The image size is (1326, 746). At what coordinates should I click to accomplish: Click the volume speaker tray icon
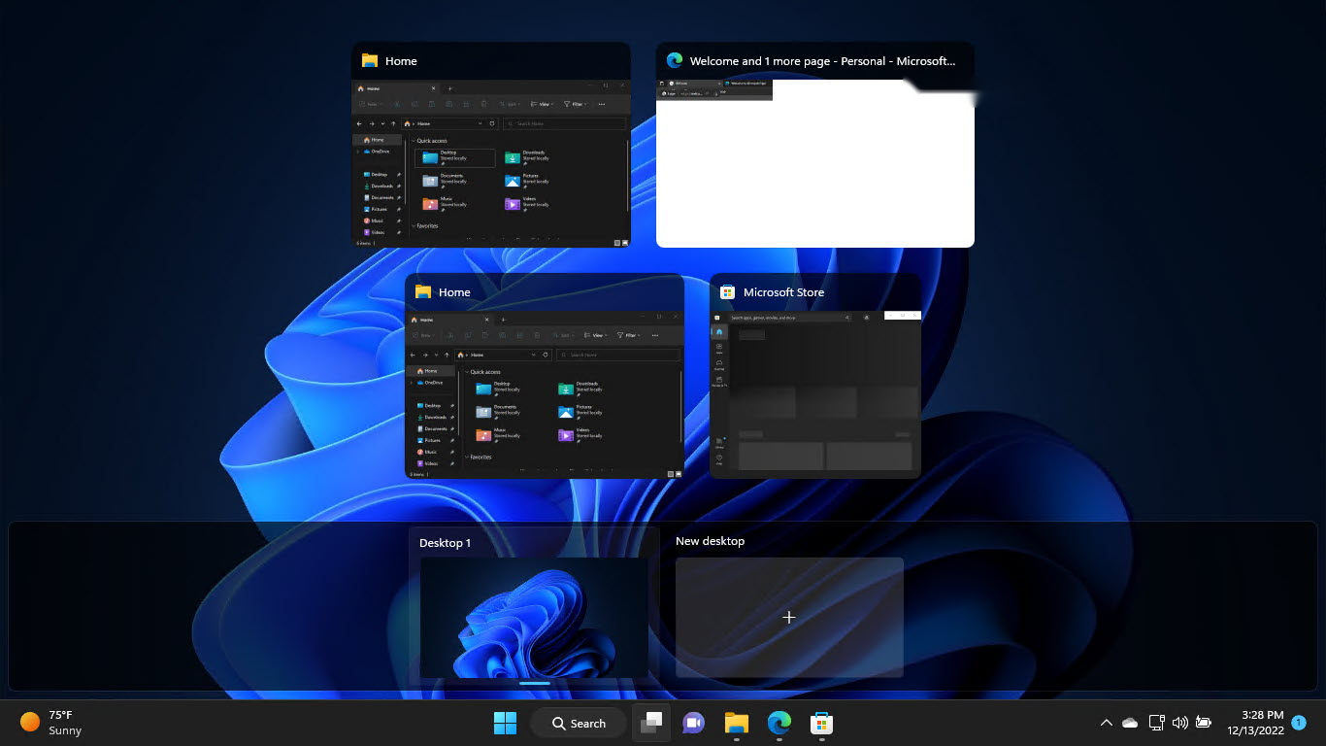click(1180, 723)
